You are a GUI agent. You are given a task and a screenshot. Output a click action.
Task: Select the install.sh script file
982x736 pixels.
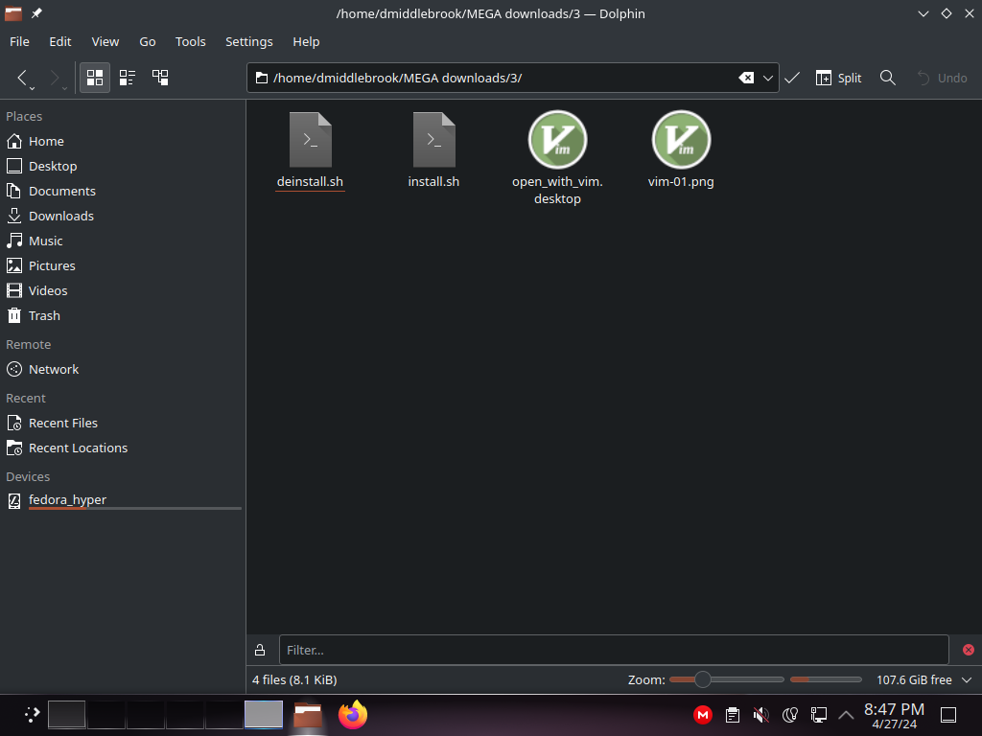[x=433, y=150]
